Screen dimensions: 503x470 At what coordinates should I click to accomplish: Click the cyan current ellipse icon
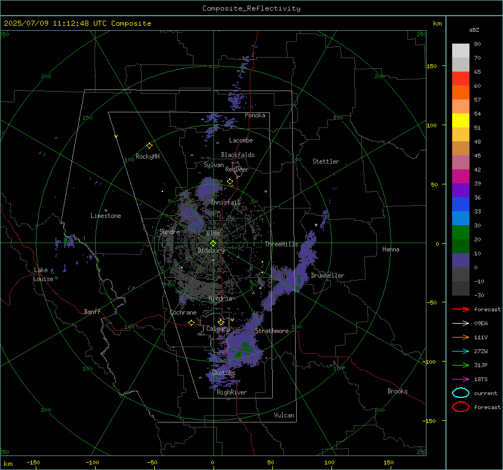[461, 393]
